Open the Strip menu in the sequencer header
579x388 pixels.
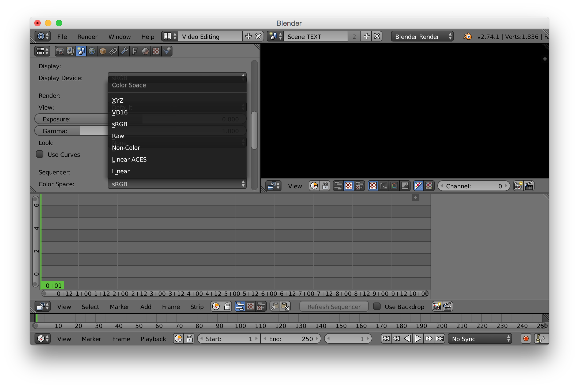pos(197,307)
